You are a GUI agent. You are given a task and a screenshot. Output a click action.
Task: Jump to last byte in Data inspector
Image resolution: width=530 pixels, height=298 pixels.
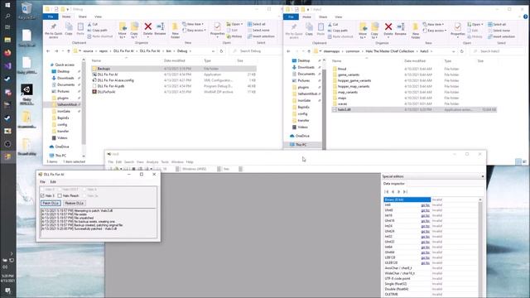[x=405, y=191]
